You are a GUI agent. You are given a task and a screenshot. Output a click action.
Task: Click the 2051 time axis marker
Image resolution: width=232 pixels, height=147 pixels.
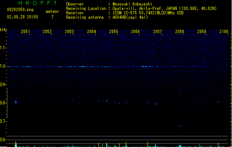click(25, 32)
